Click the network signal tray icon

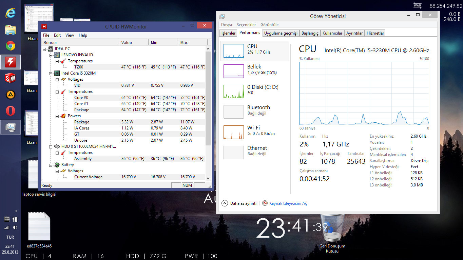(x=7, y=227)
